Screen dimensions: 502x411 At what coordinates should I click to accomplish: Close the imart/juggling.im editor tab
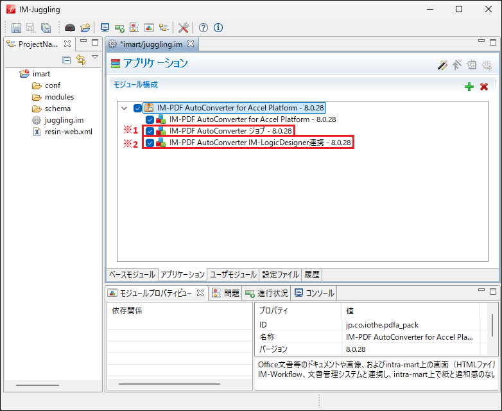coord(191,44)
